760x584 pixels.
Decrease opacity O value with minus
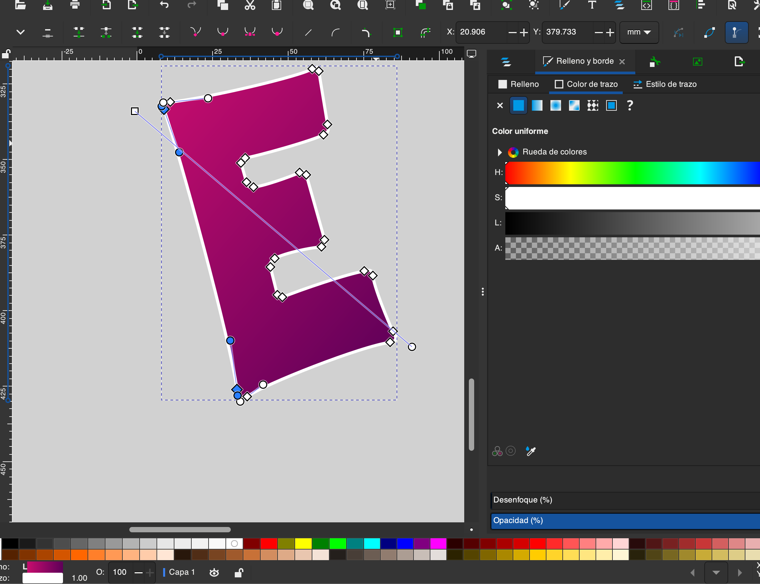138,572
